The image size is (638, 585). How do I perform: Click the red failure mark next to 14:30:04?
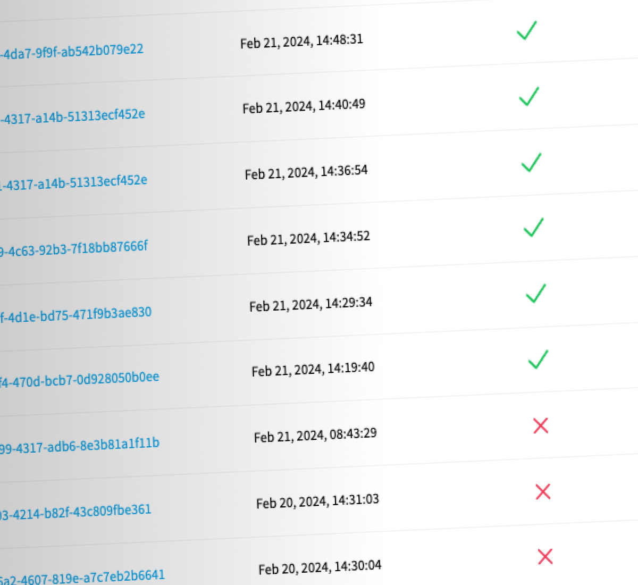tap(545, 557)
